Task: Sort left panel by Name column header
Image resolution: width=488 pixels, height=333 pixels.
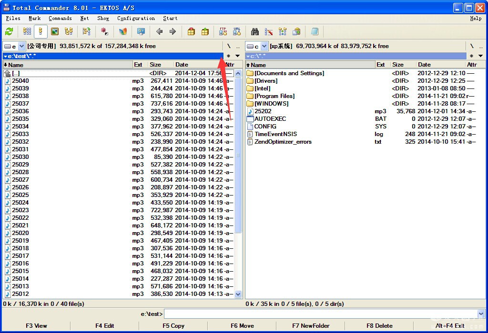Action: pos(68,65)
